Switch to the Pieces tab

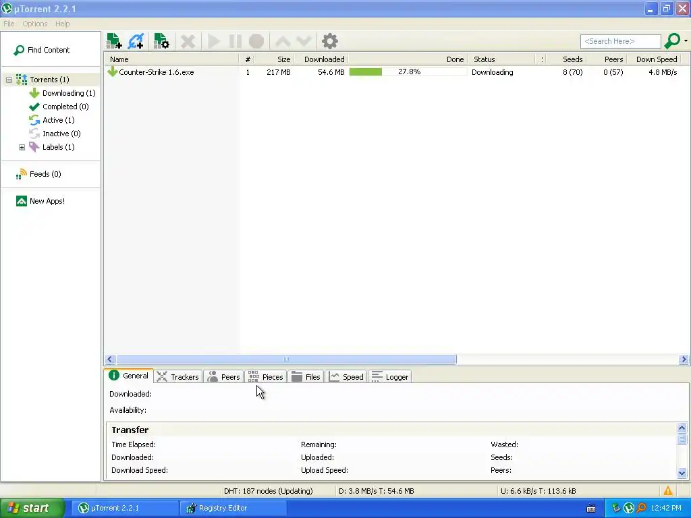[265, 377]
